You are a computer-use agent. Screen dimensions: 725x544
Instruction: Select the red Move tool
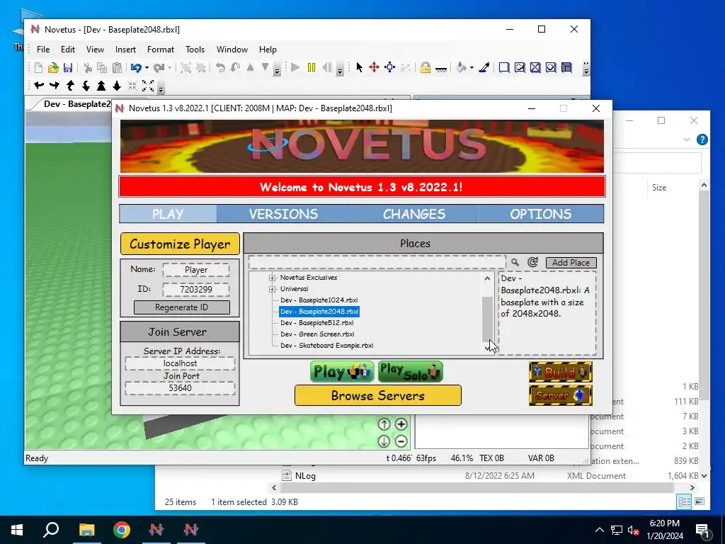[x=374, y=67]
